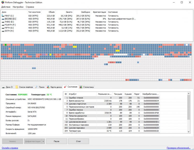Image resolution: width=194 pixels, height=150 pixels.
Task: Click the FOURTH (F:) drive icon
Action: tap(3, 25)
